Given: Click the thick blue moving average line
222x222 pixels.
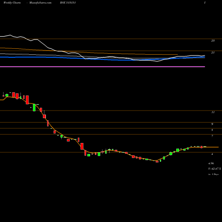Looking at the screenshot, I should pyautogui.click(x=103, y=59).
